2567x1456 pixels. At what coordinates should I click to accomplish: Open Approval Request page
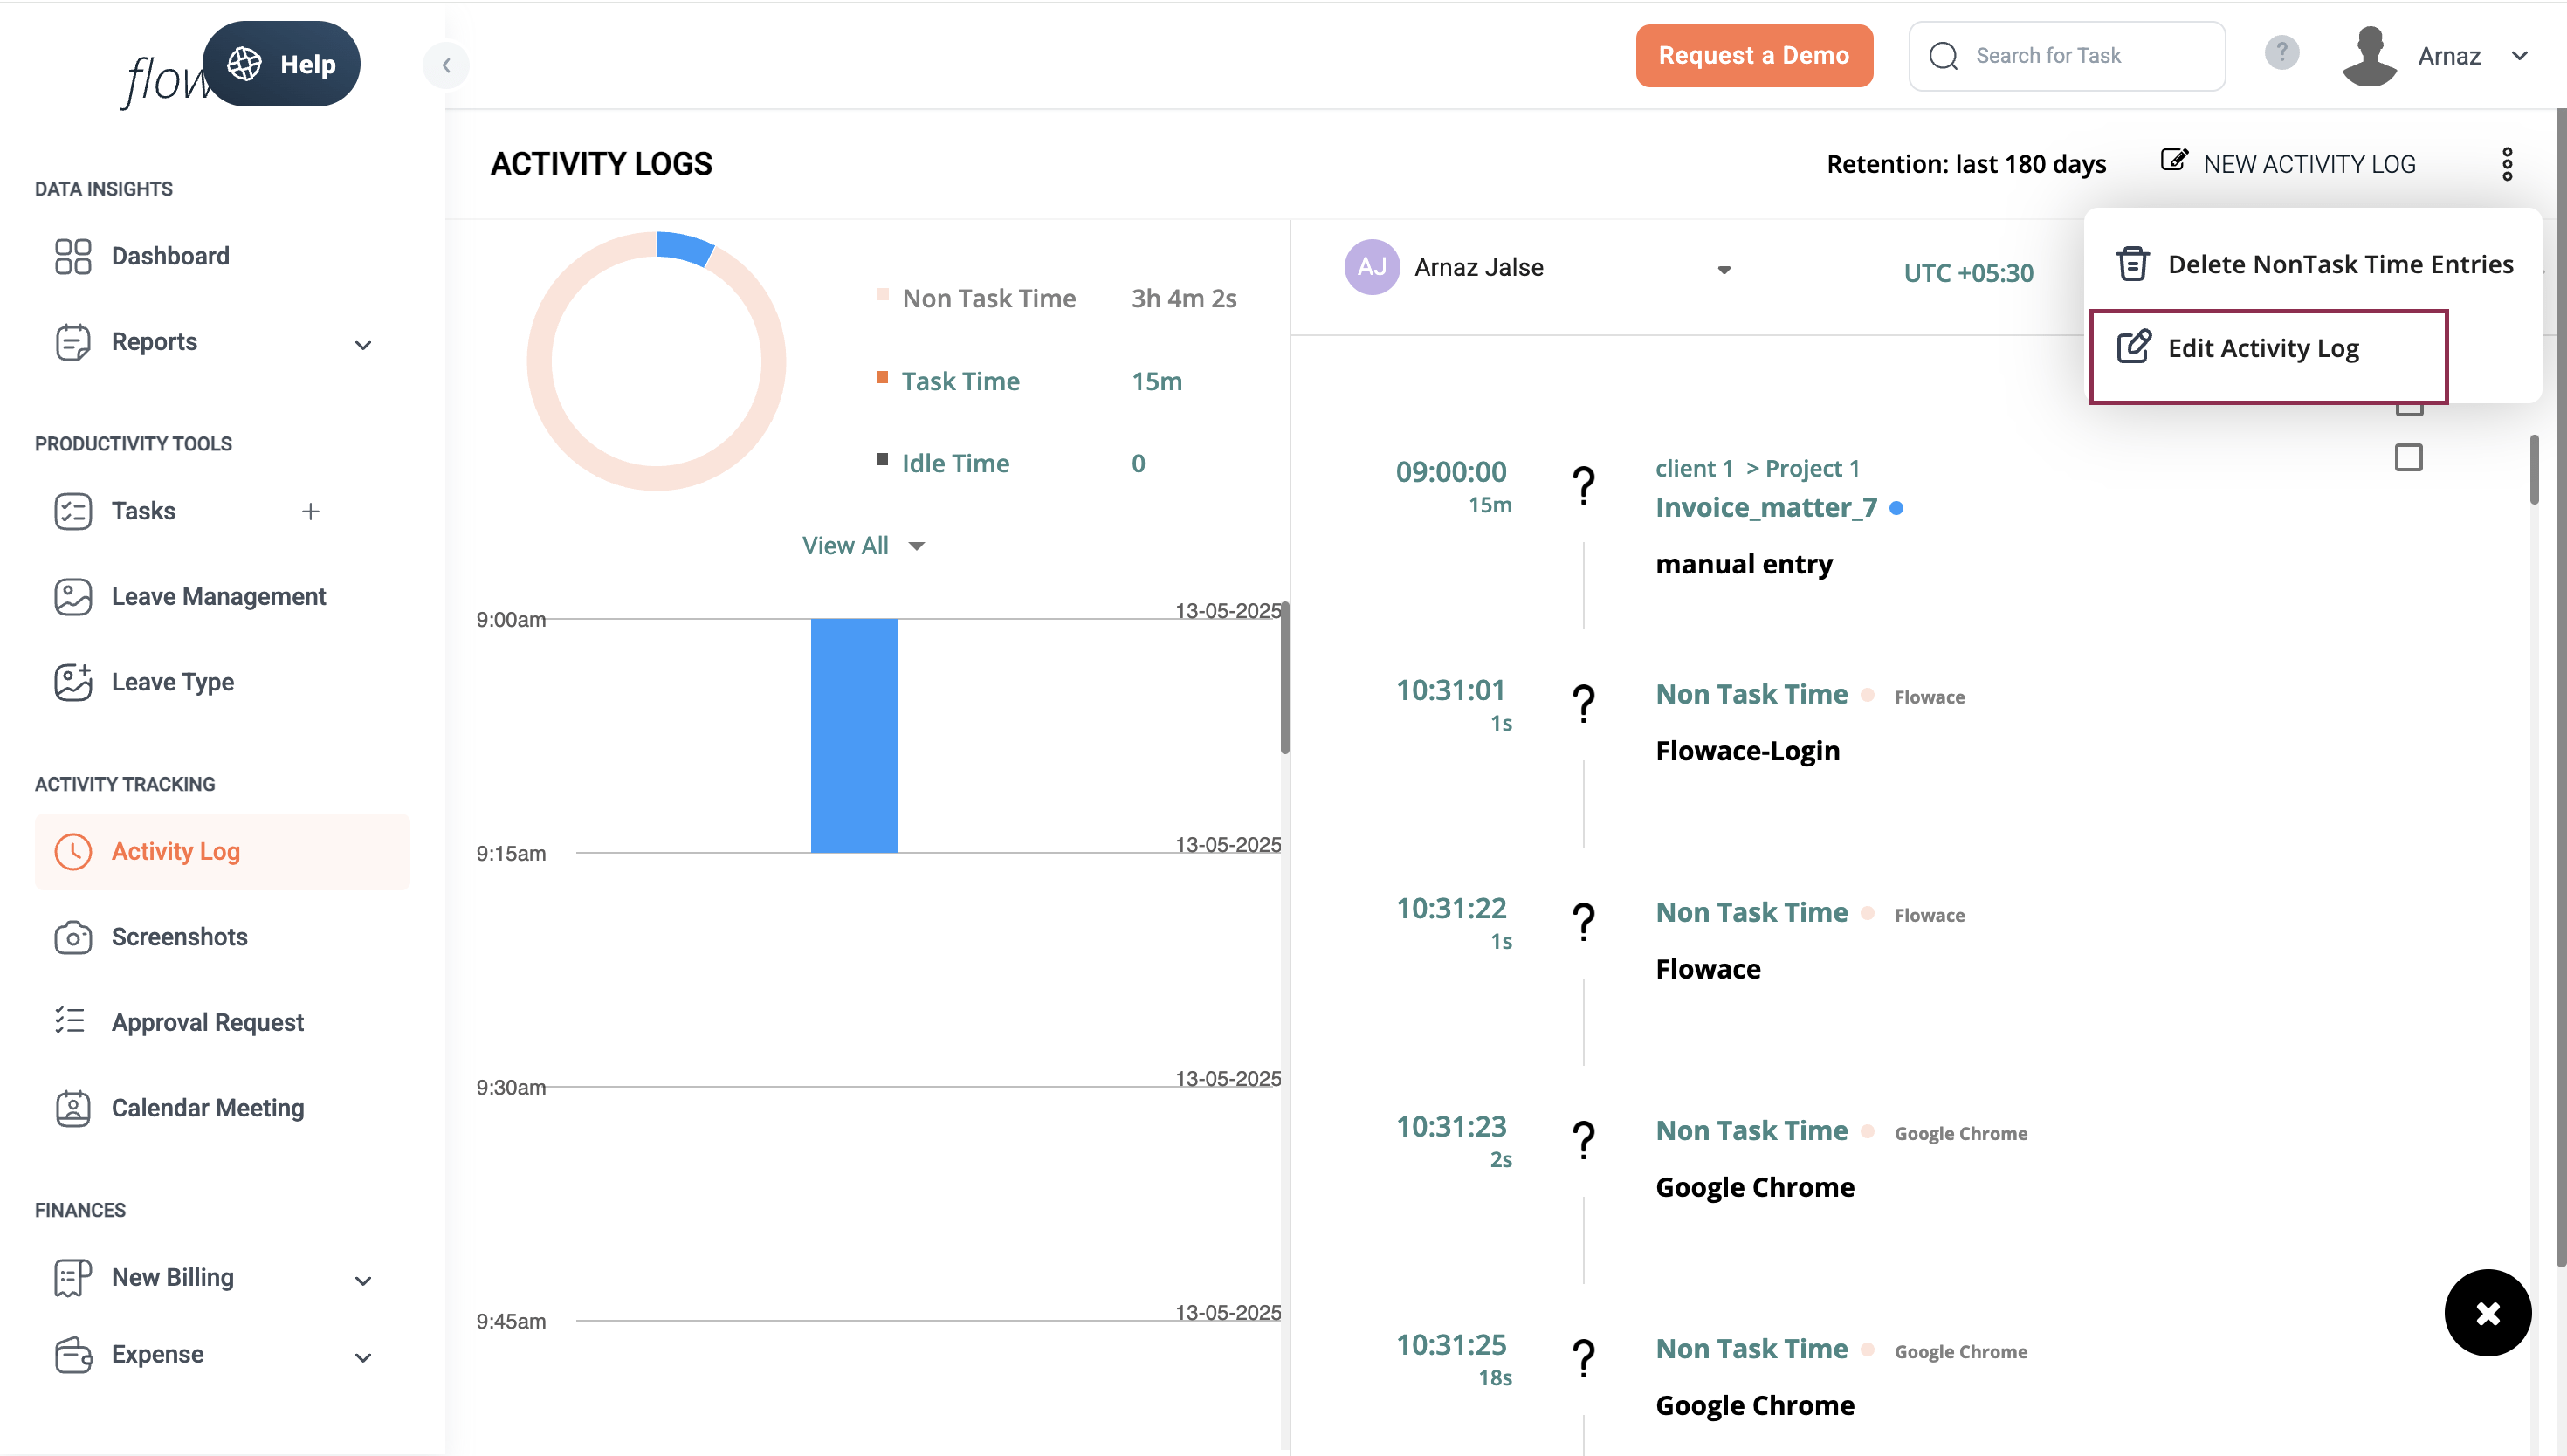[207, 1022]
